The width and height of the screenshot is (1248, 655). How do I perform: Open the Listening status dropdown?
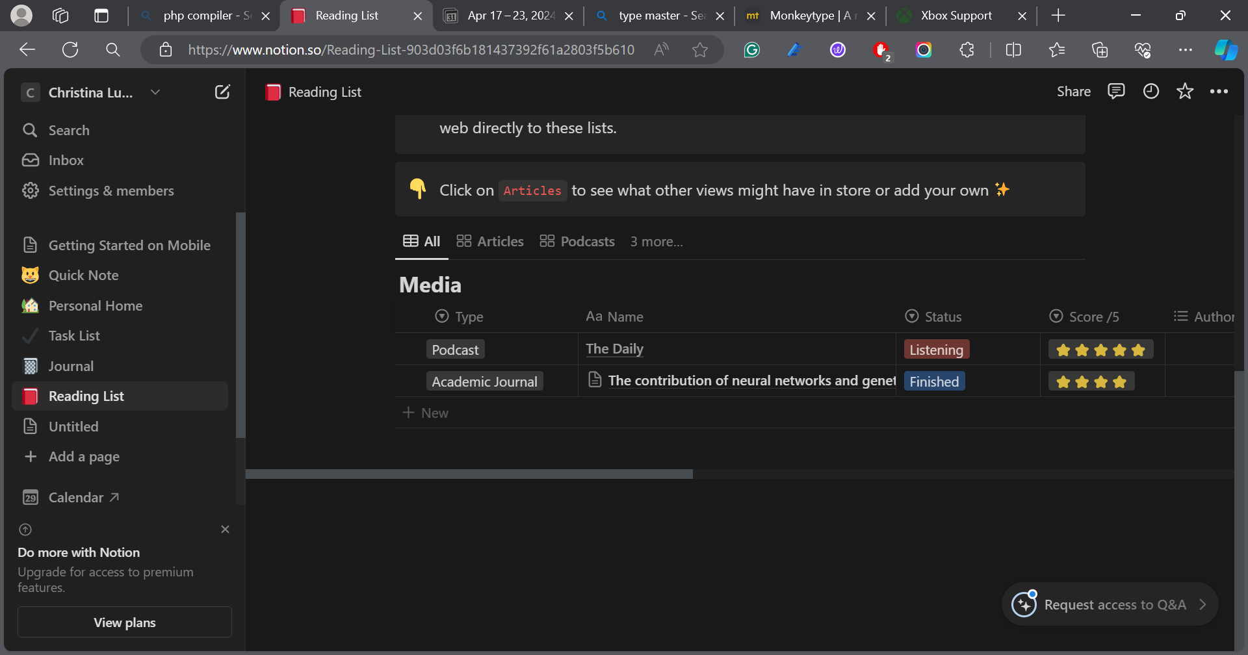coord(936,350)
